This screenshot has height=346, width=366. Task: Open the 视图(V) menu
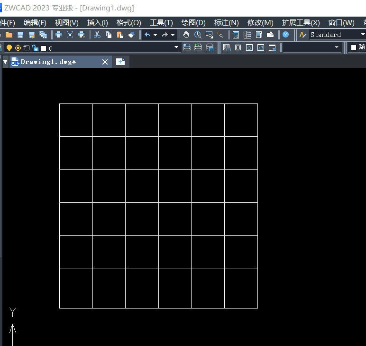[x=66, y=23]
